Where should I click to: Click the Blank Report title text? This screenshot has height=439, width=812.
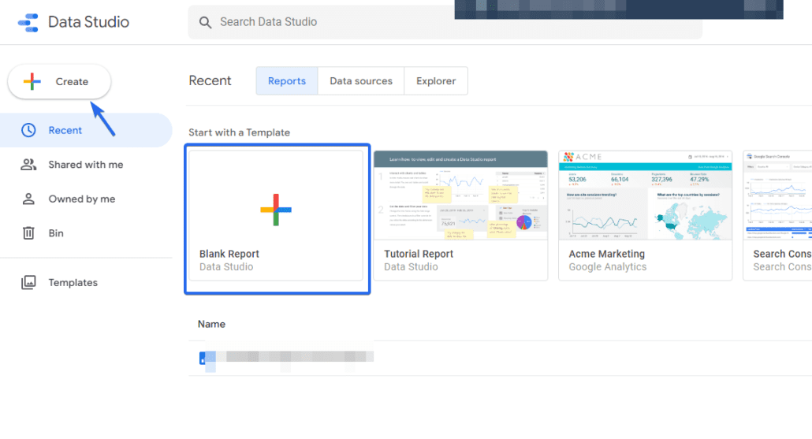coord(229,254)
